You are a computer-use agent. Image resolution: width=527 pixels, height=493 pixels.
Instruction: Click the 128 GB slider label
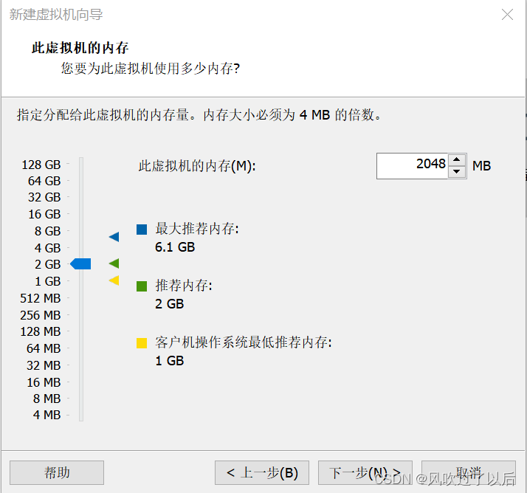coord(41,165)
